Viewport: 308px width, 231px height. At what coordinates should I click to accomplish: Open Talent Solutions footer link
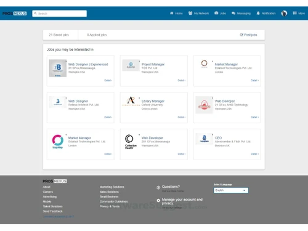[52, 206]
